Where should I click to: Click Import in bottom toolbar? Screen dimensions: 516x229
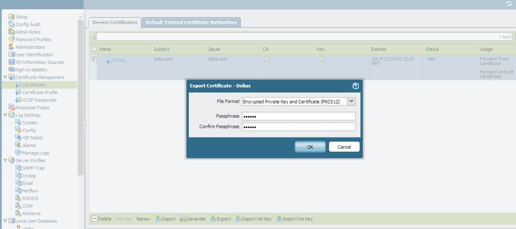coord(166,219)
